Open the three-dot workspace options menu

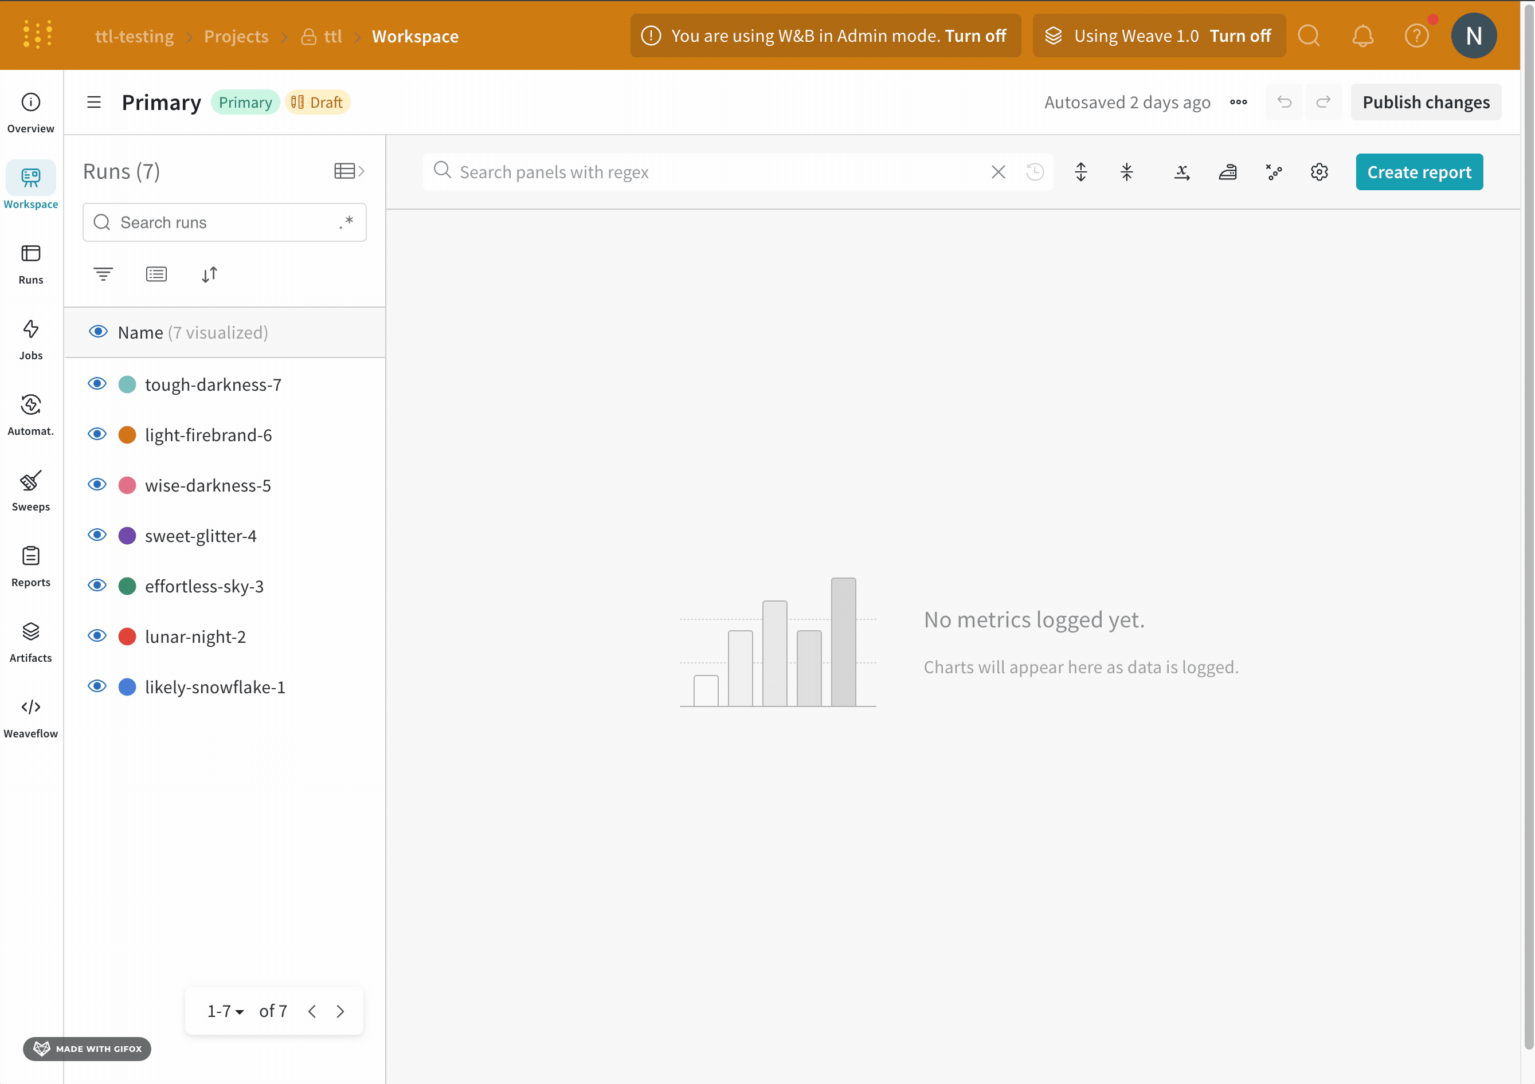coord(1238,102)
